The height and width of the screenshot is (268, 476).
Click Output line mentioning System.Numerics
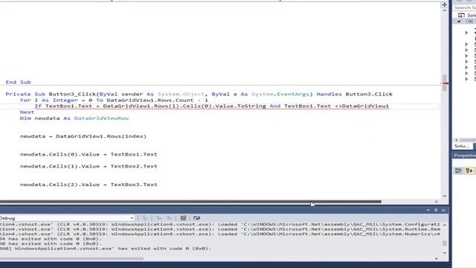pos(220,234)
